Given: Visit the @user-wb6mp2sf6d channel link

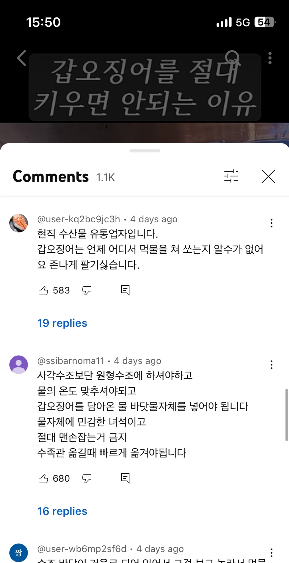Looking at the screenshot, I should point(82,549).
